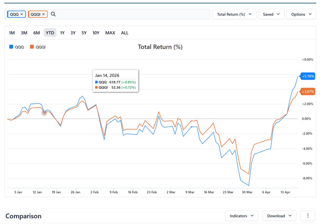
Task: Open the Indicators dropdown
Action: click(242, 216)
